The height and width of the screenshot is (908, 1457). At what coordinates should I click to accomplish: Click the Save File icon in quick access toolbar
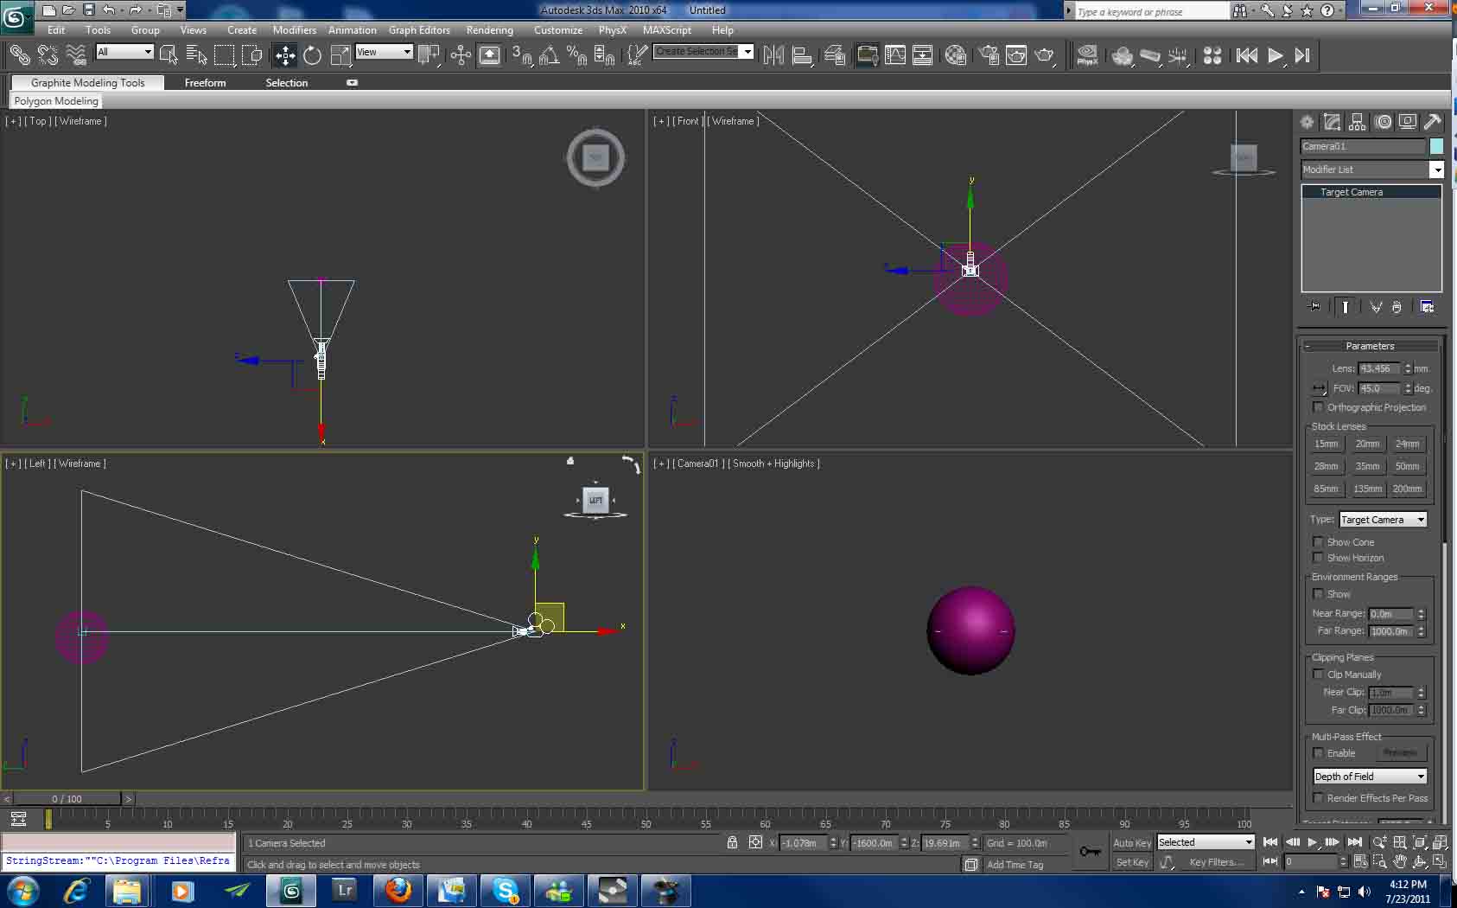click(x=88, y=10)
